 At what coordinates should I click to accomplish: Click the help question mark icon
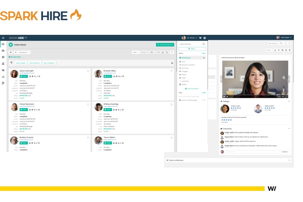click(x=205, y=38)
